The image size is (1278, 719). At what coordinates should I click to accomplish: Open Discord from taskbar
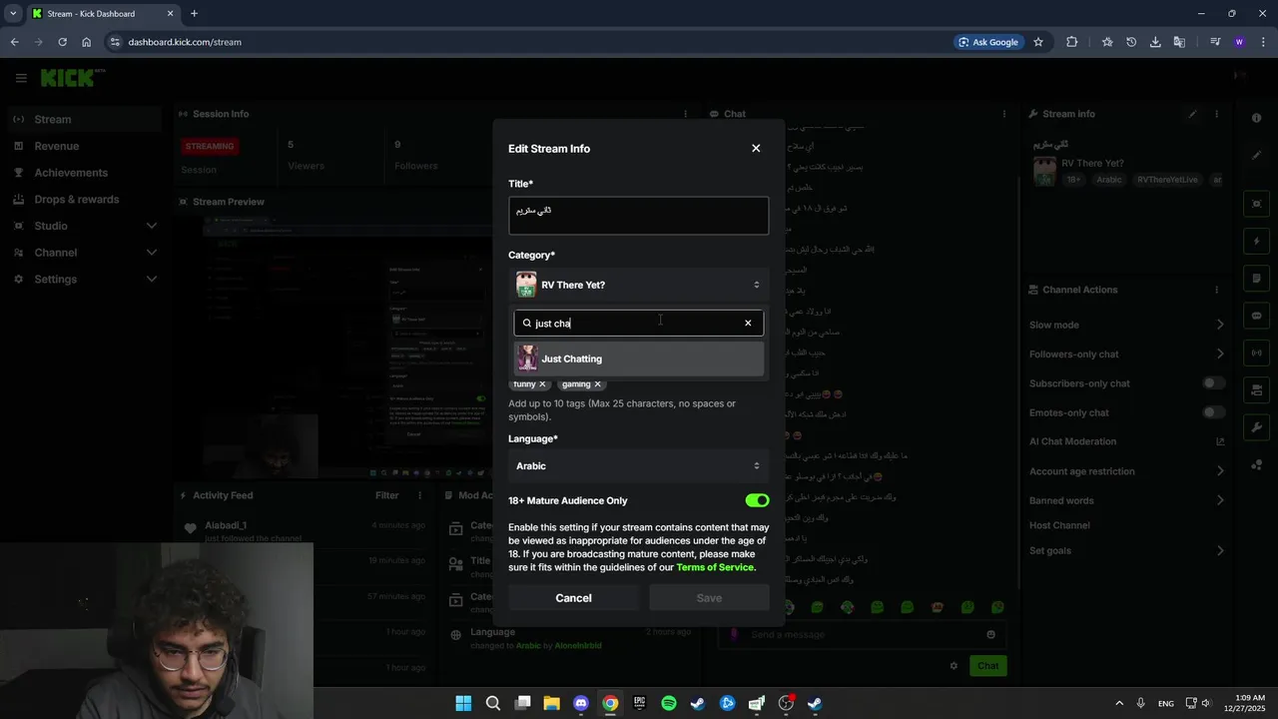[581, 703]
